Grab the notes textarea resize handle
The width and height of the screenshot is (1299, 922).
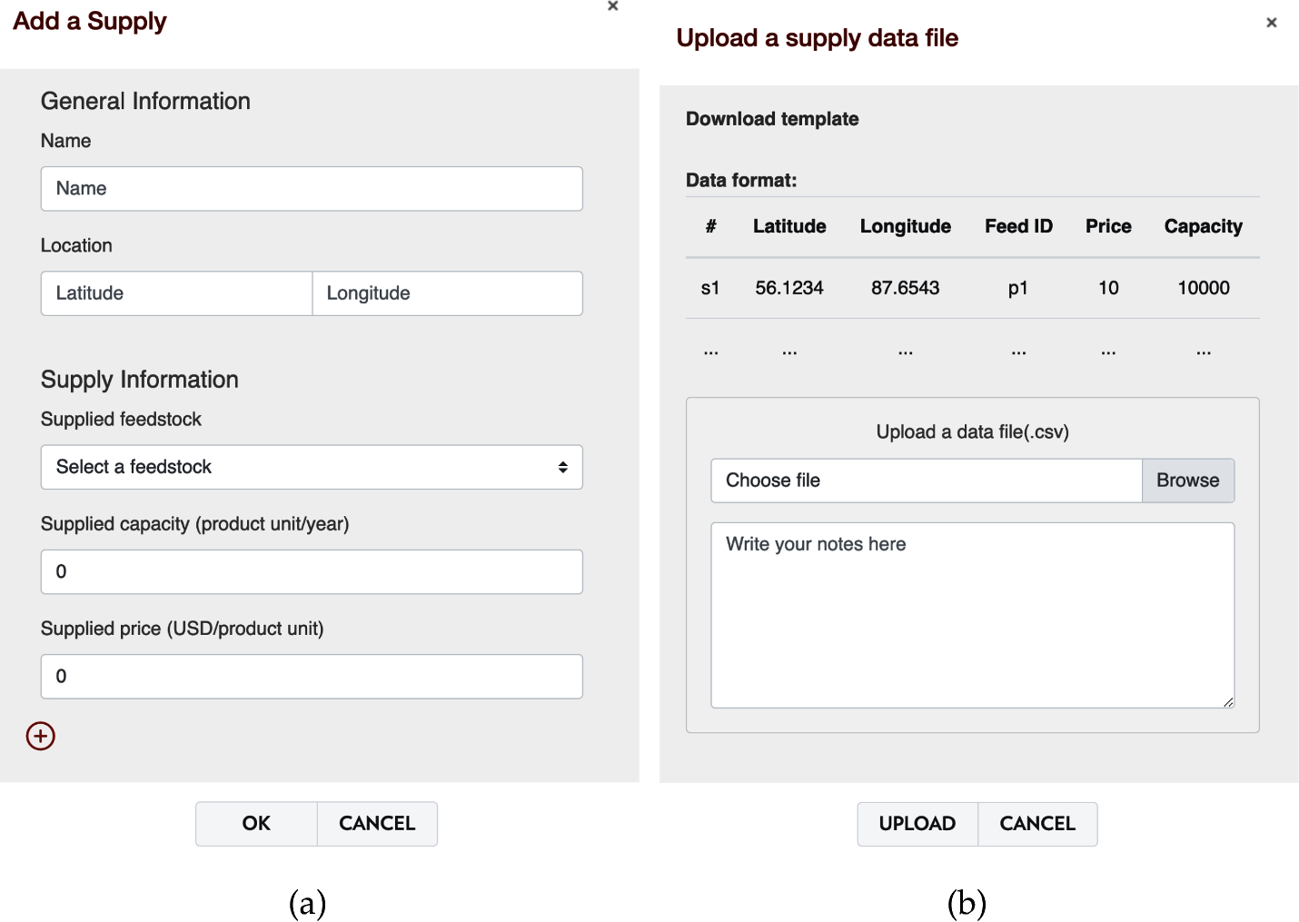coord(1228,701)
